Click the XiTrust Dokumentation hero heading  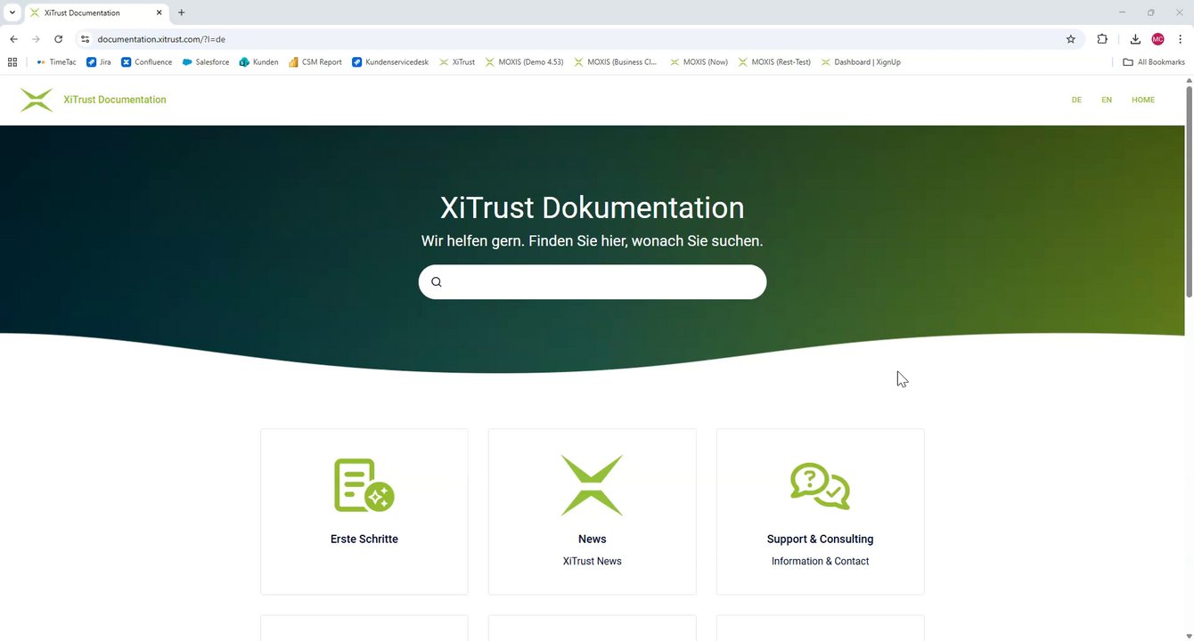[x=592, y=207]
